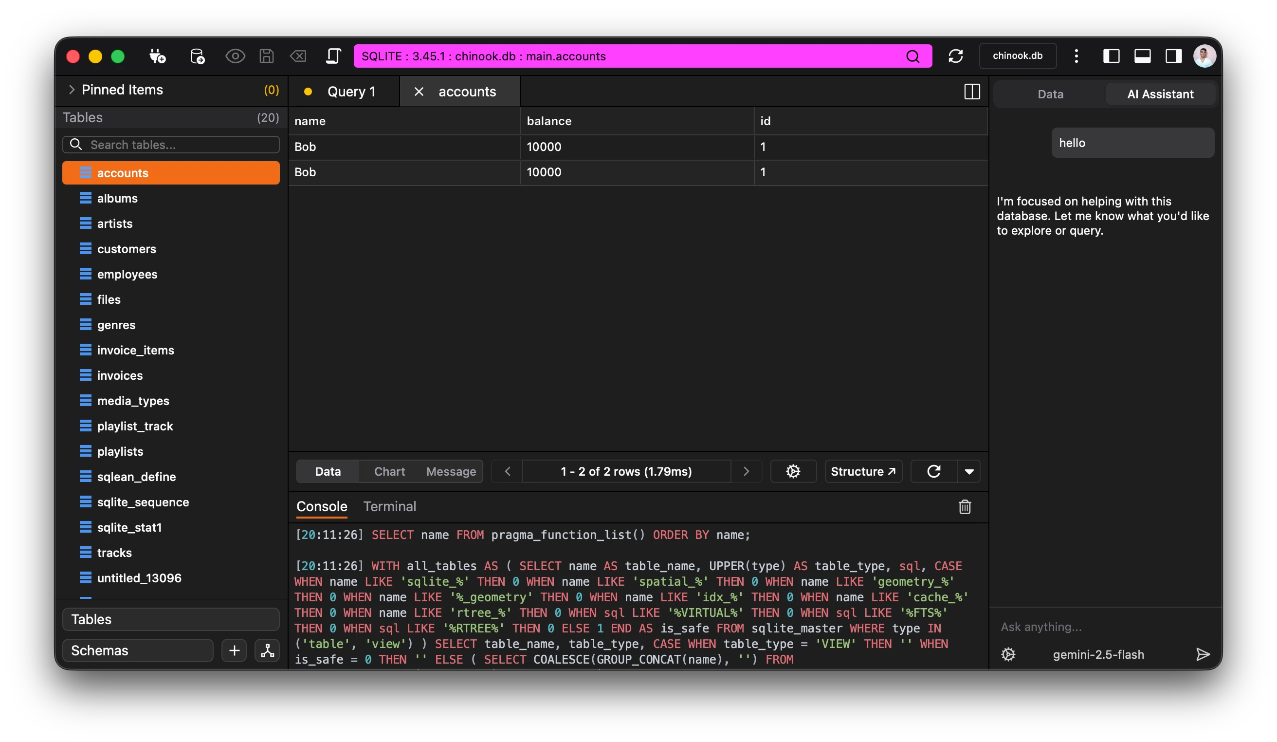Switch to the Console tab
This screenshot has height=742, width=1277.
click(322, 506)
